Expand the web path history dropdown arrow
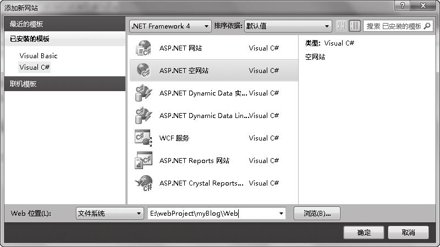The height and width of the screenshot is (247, 440). tap(281, 214)
